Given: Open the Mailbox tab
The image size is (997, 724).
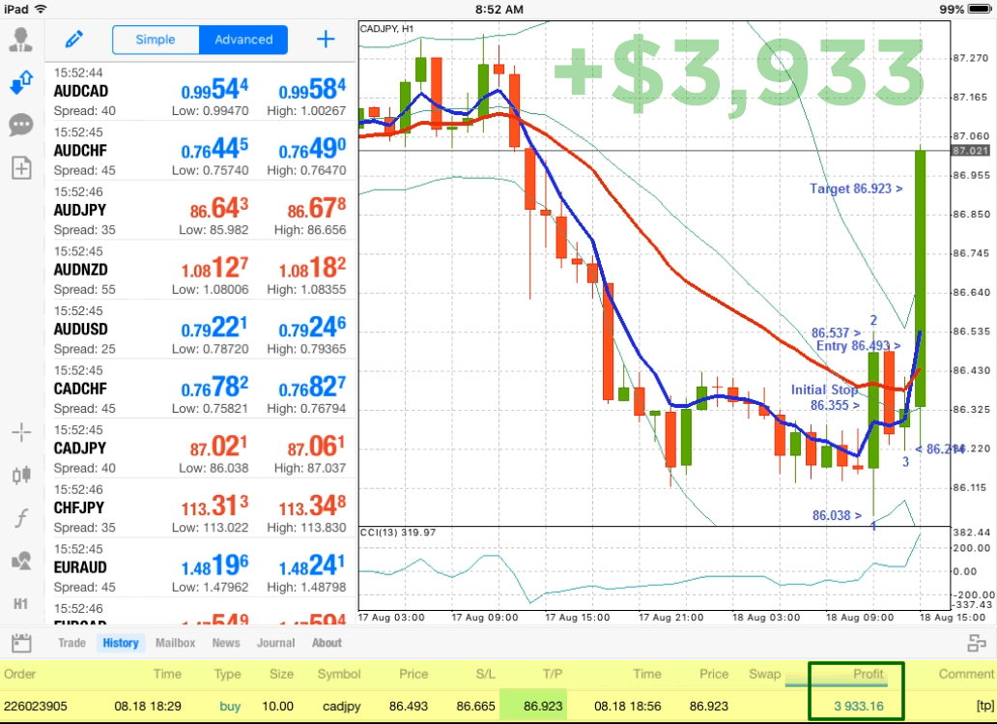Looking at the screenshot, I should [x=176, y=643].
